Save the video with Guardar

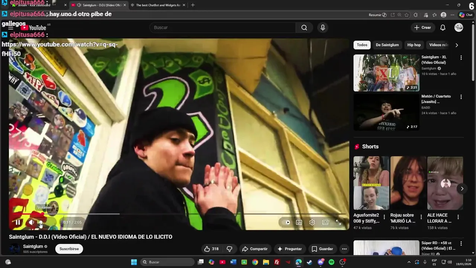tap(322, 249)
